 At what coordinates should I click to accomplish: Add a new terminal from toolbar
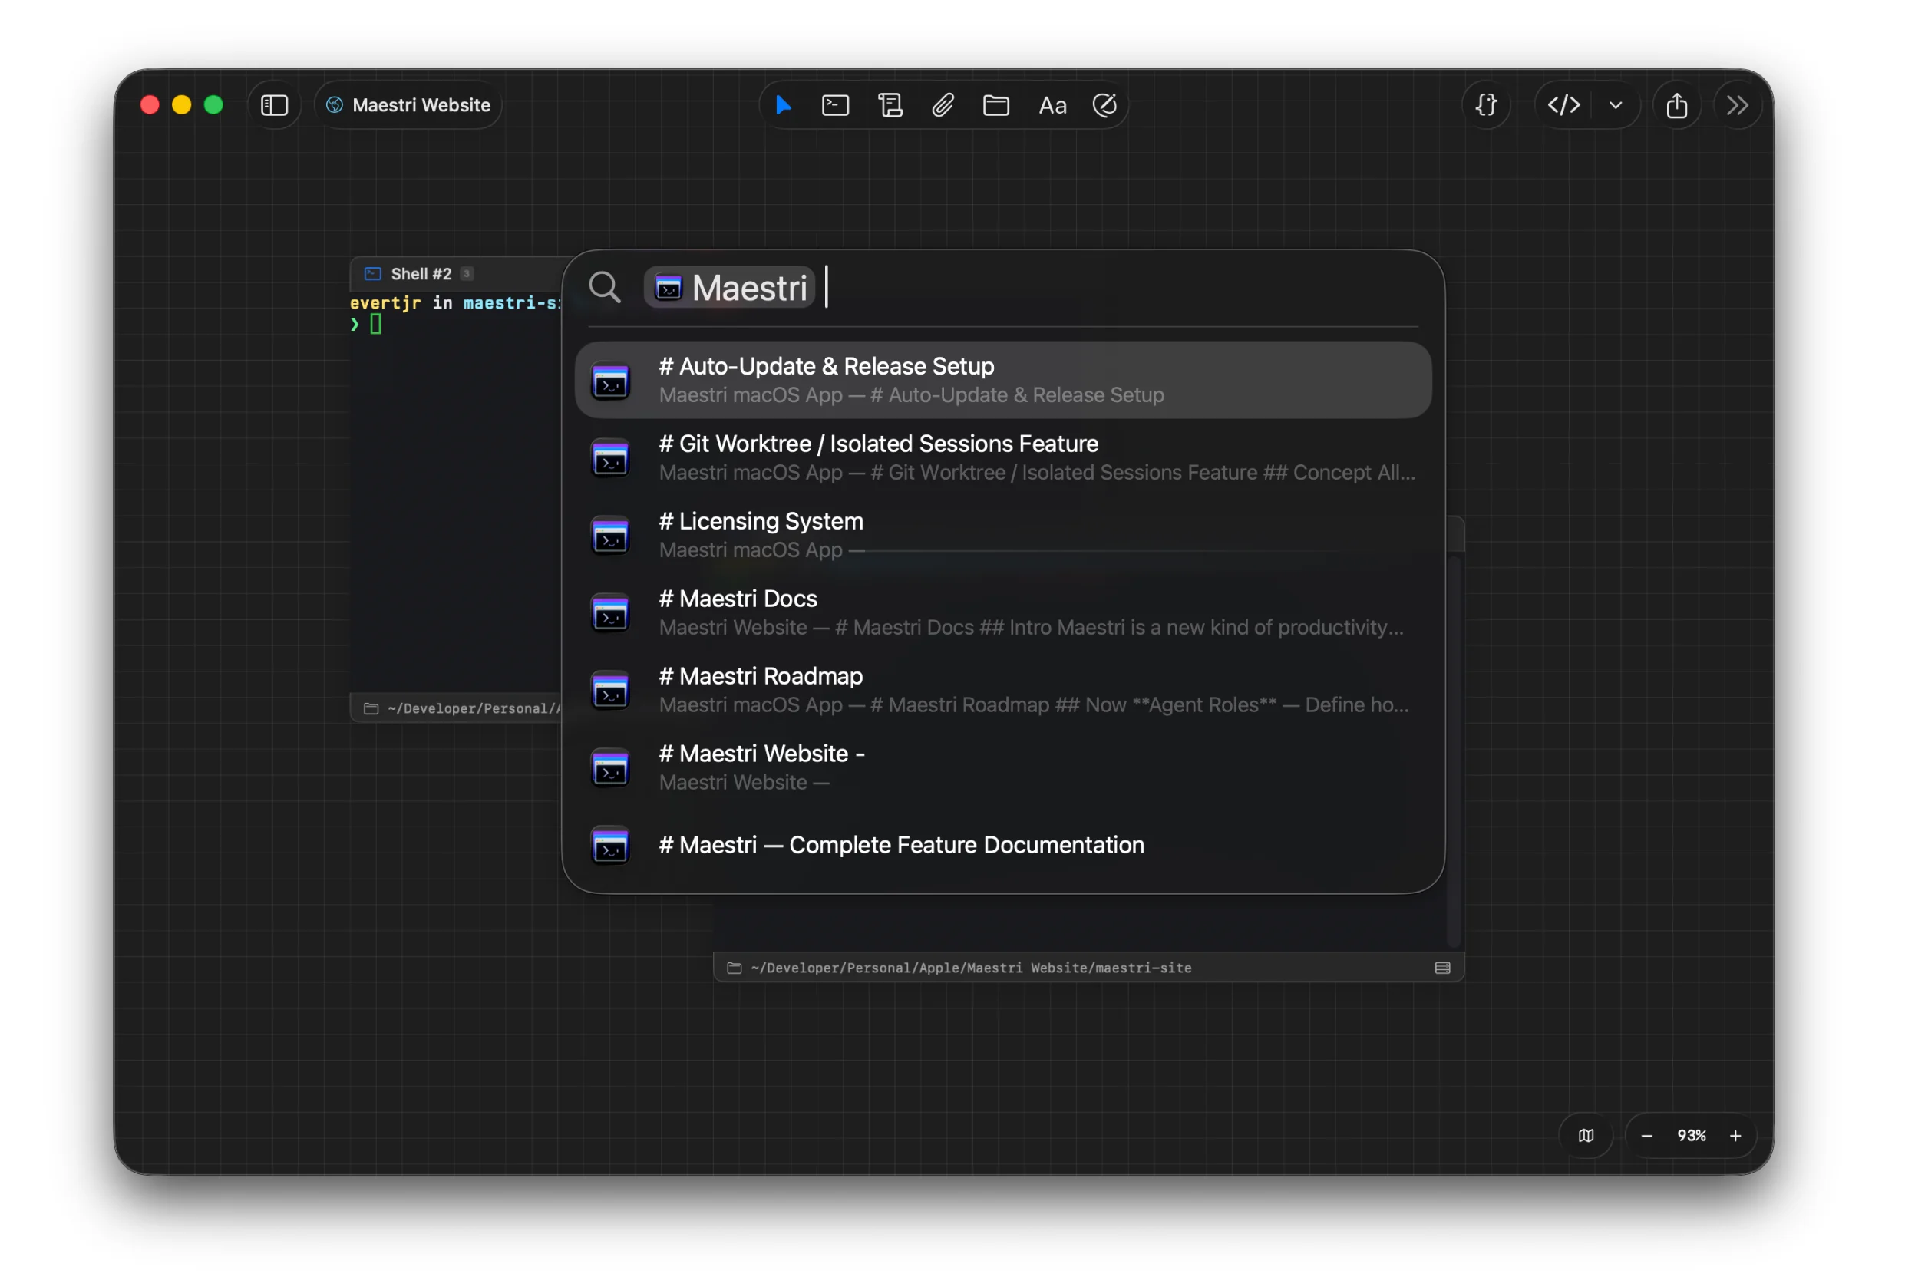click(836, 105)
